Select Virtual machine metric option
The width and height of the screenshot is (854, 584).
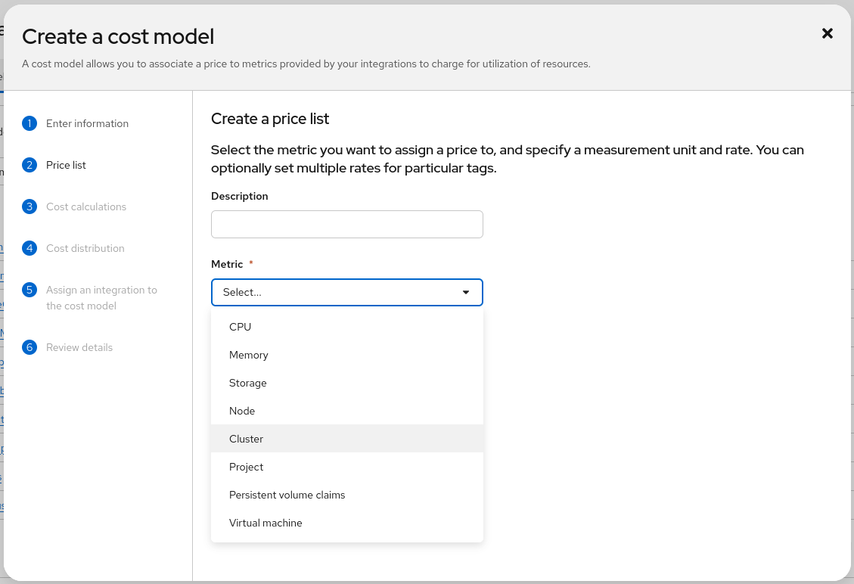pos(266,523)
